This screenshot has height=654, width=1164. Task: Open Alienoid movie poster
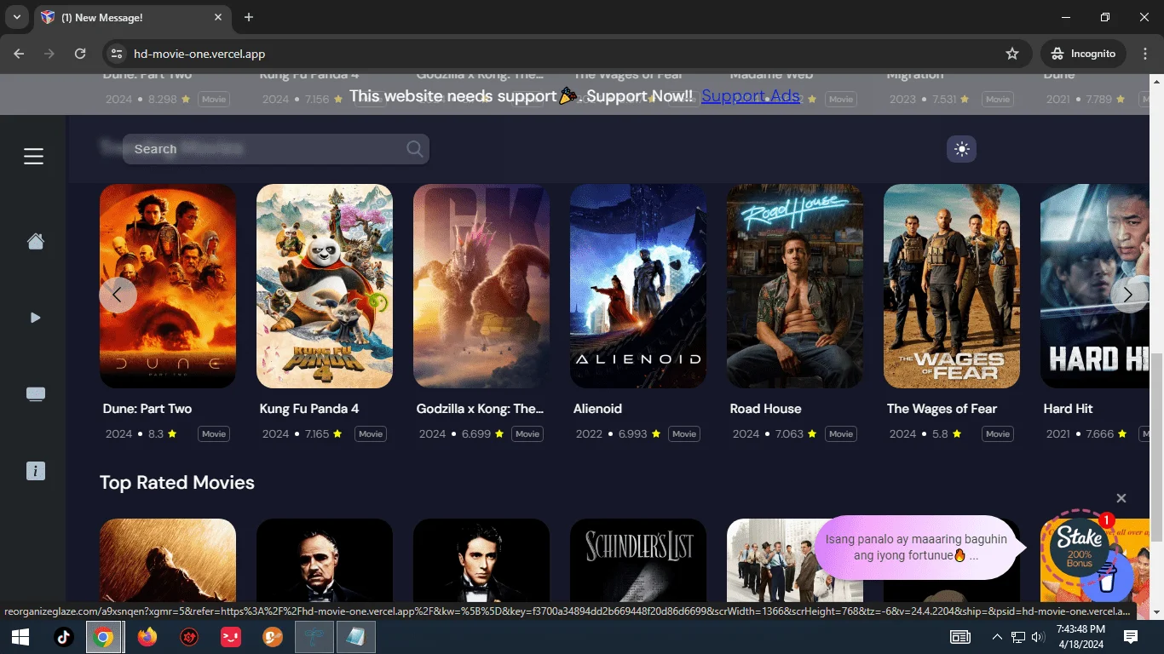tap(638, 286)
